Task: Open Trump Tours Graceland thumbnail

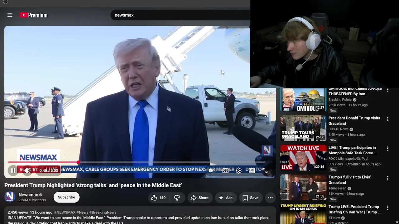Action: pos(303,128)
